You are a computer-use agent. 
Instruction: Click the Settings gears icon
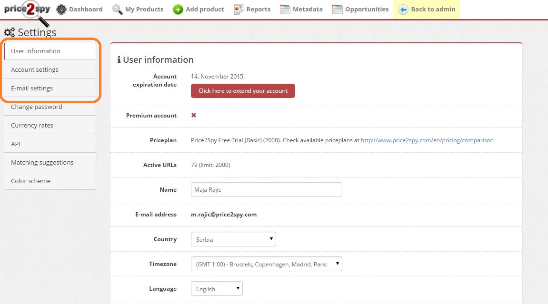pos(10,32)
